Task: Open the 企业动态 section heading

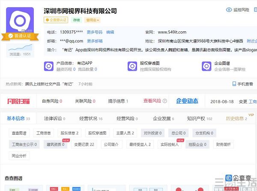Action: tap(187, 101)
